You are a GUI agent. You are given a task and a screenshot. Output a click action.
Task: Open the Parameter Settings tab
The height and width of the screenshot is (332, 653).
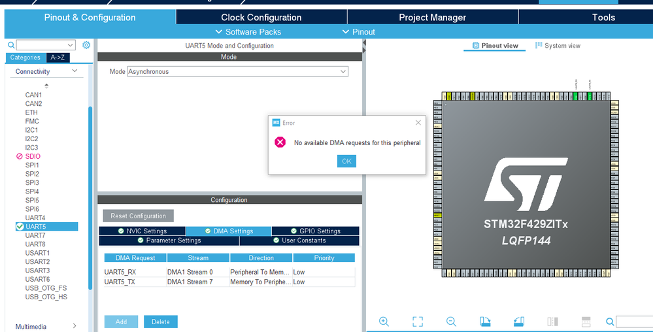pyautogui.click(x=169, y=241)
